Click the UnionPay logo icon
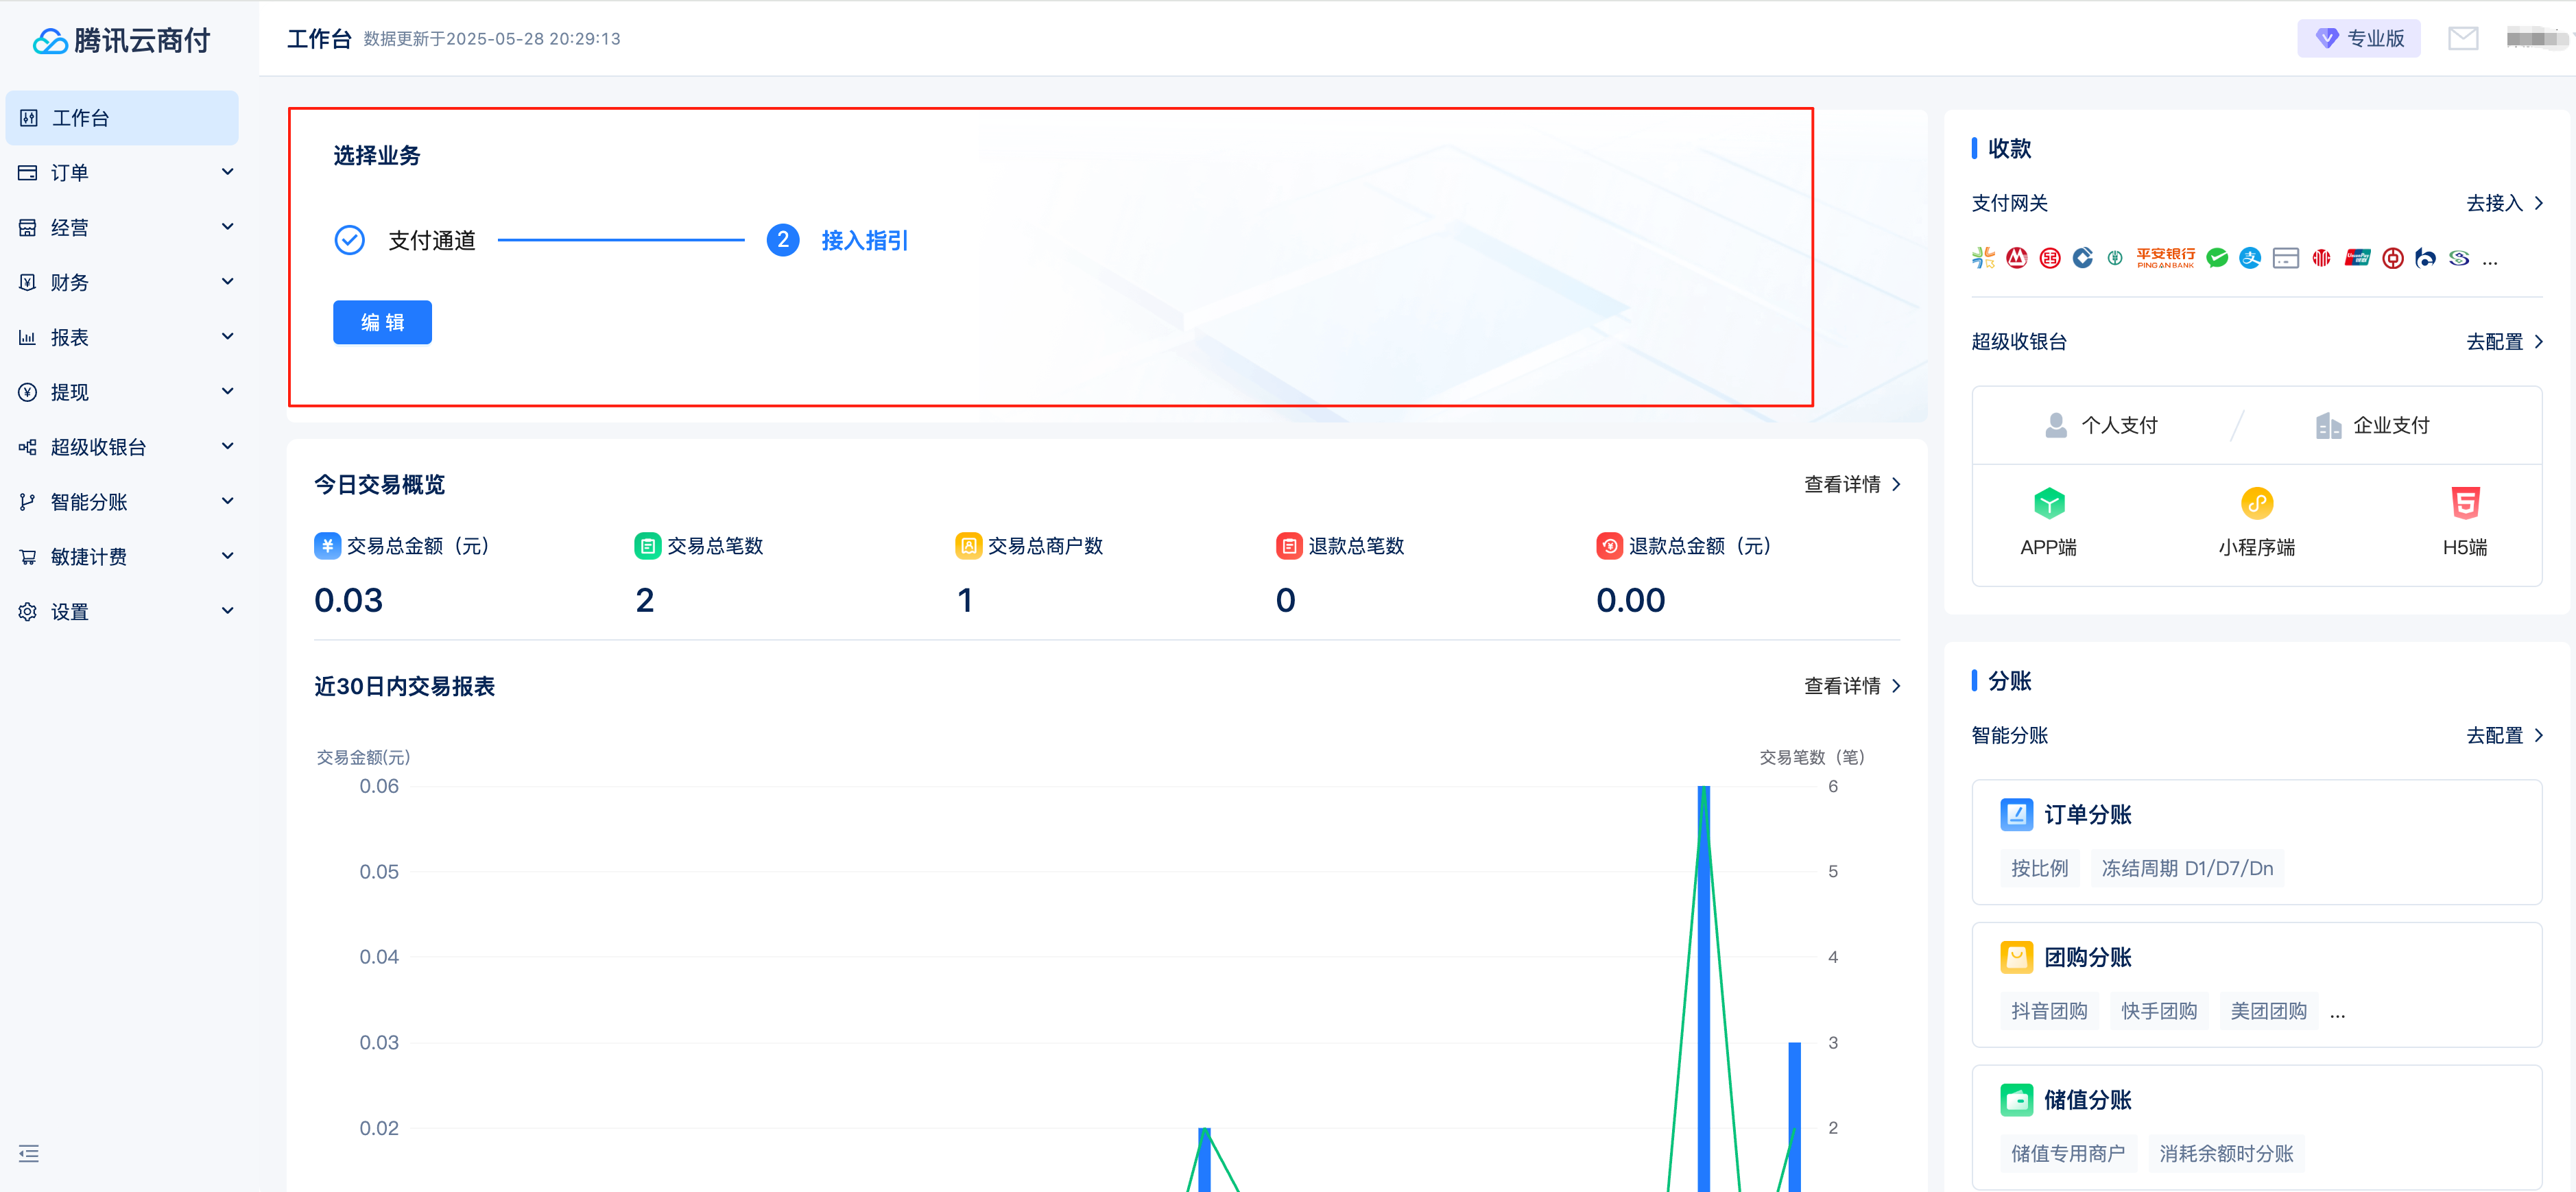The height and width of the screenshot is (1192, 2576). 2357,258
